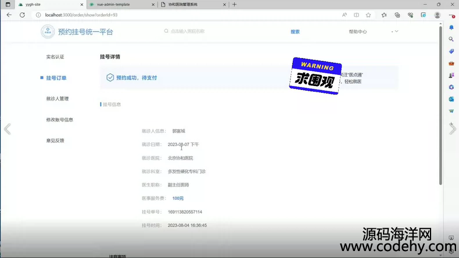Open tab actions menu icon
The width and height of the screenshot is (459, 258).
click(x=8, y=5)
